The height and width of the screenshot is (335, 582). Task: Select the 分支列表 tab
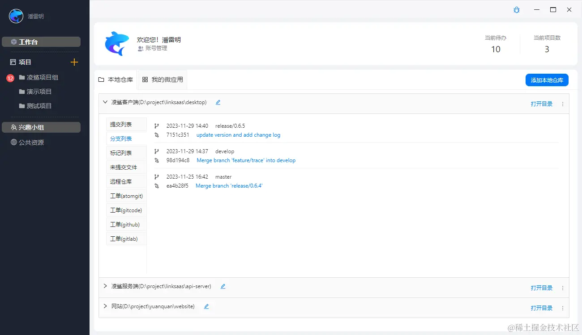[x=126, y=139]
